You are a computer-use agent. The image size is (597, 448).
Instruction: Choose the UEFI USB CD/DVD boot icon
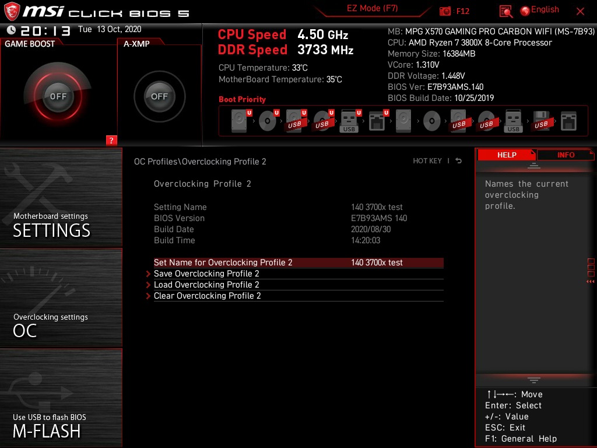point(323,121)
